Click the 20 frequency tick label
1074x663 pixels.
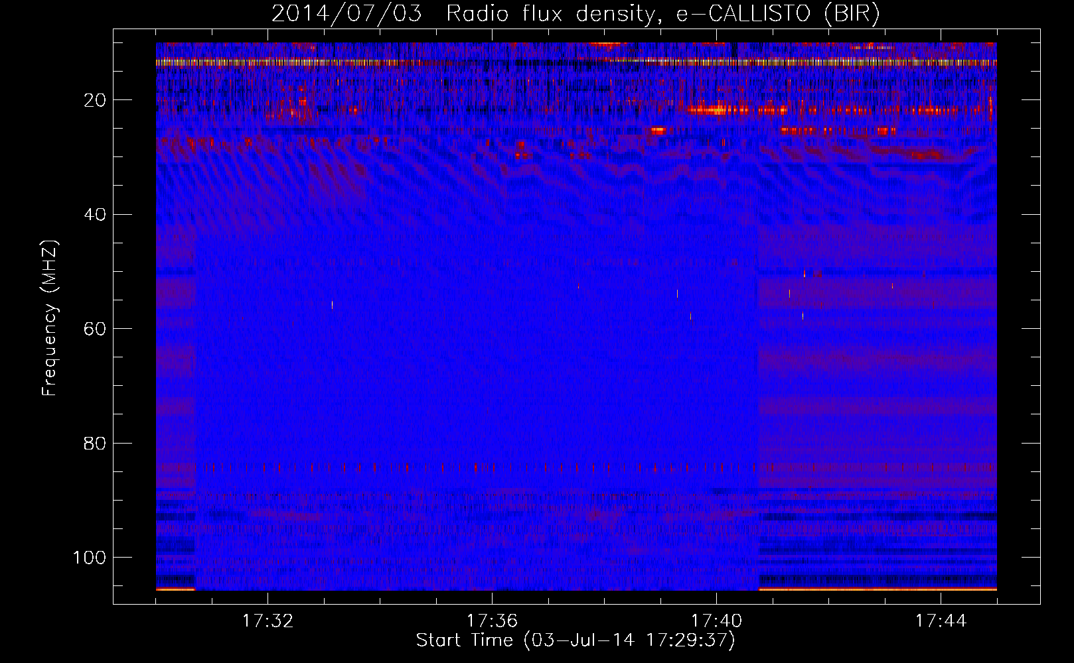click(96, 100)
